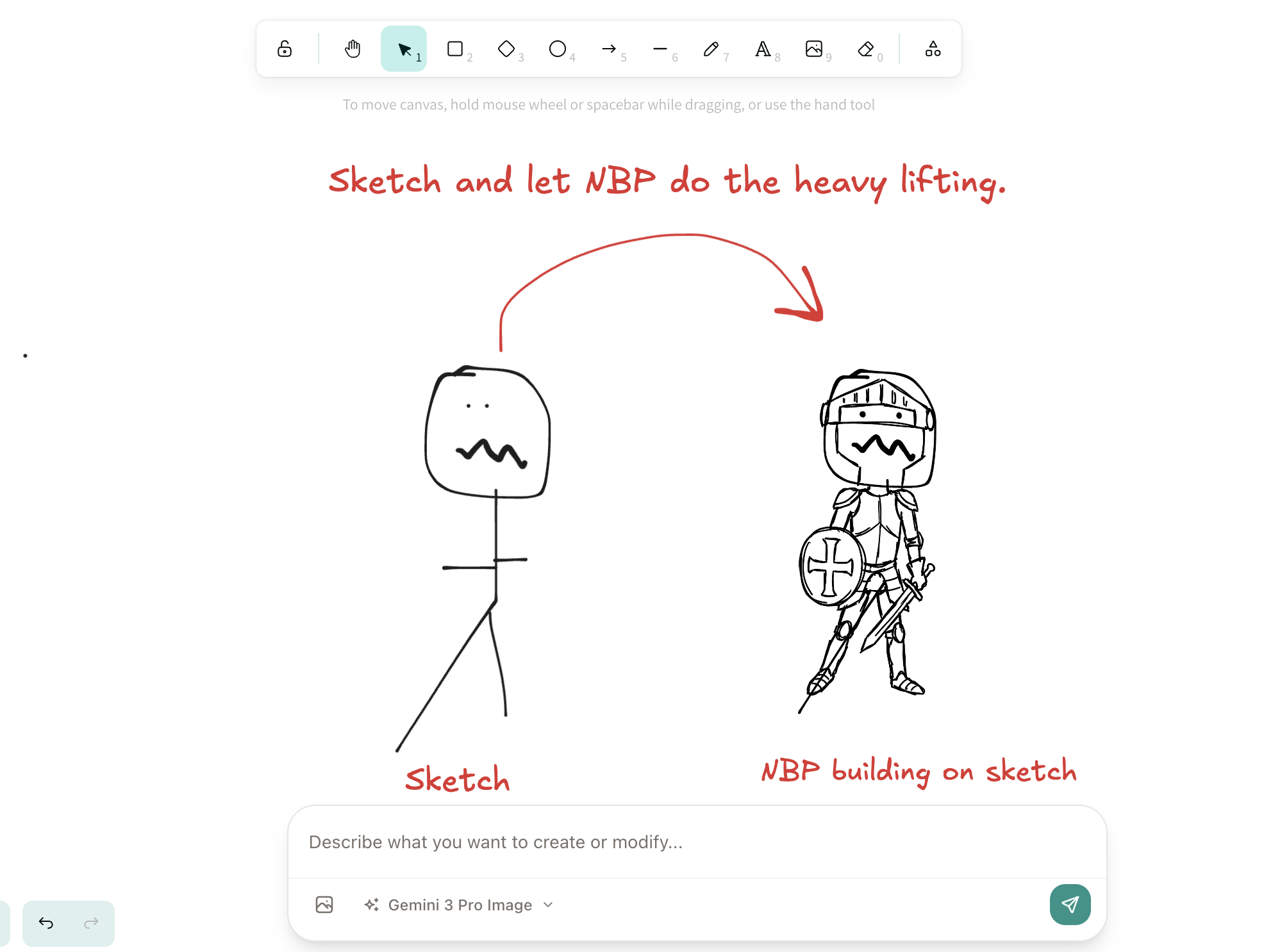
Task: Select the Line tool
Action: (x=661, y=49)
